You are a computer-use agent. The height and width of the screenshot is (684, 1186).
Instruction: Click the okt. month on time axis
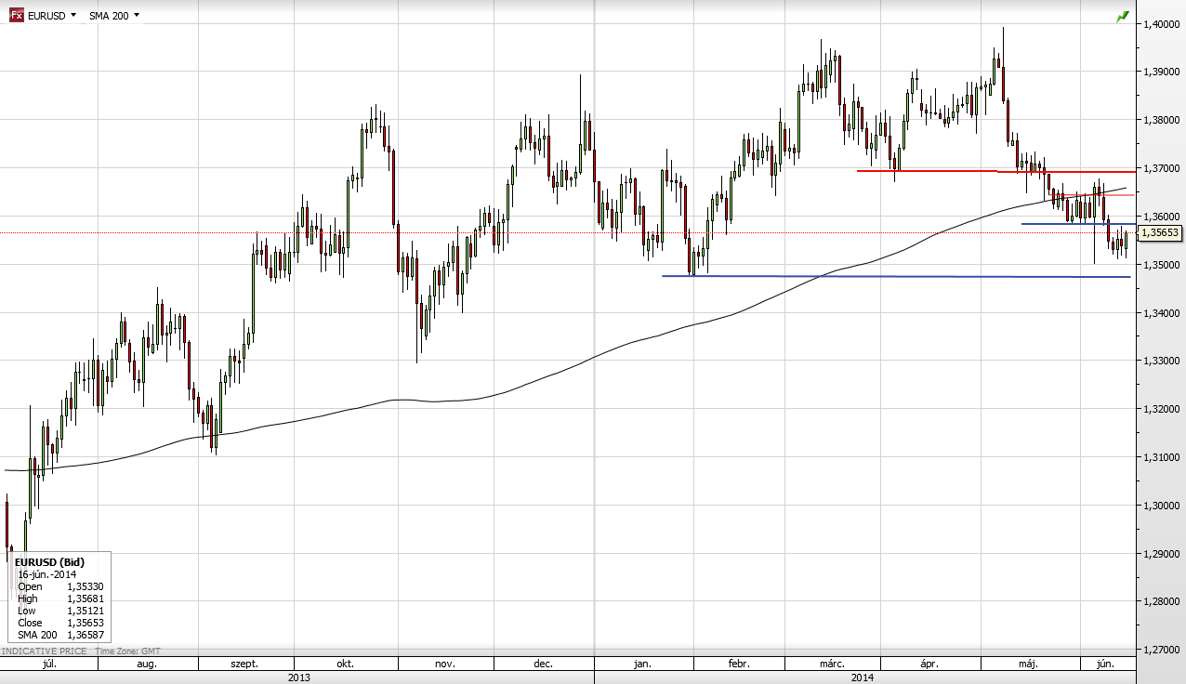(345, 664)
